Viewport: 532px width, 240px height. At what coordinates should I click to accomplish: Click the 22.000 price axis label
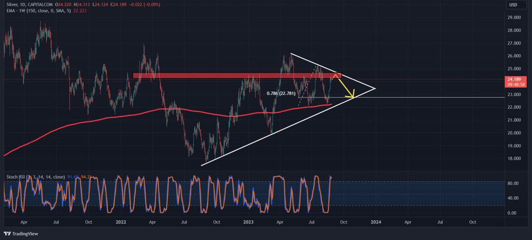point(514,107)
